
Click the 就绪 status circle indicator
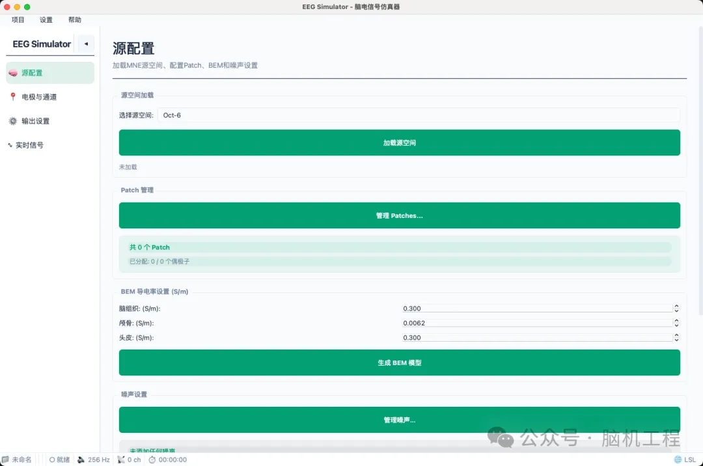pos(52,459)
